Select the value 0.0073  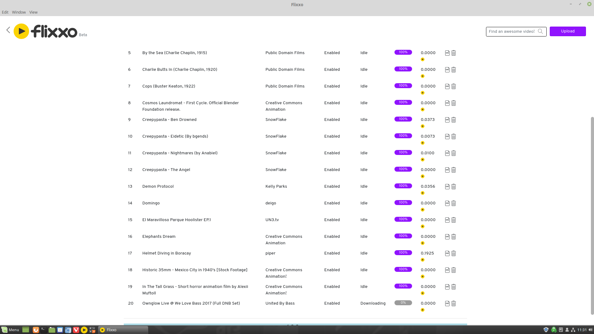428,136
